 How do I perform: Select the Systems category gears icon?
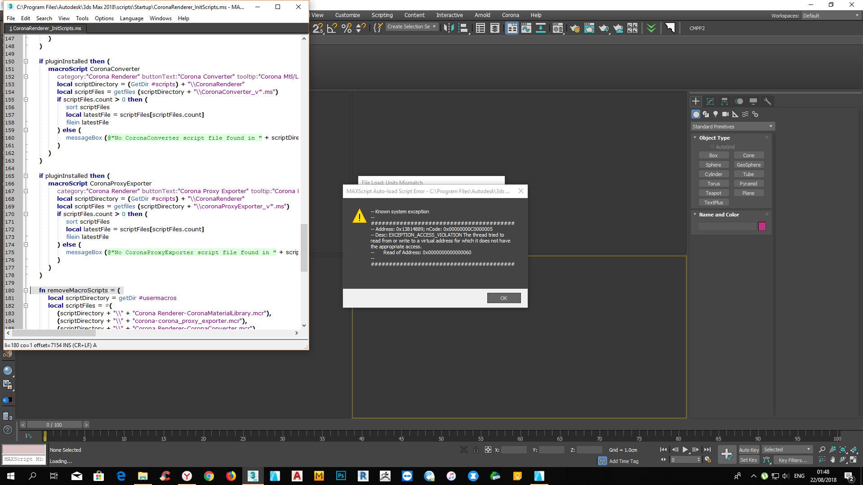point(755,114)
